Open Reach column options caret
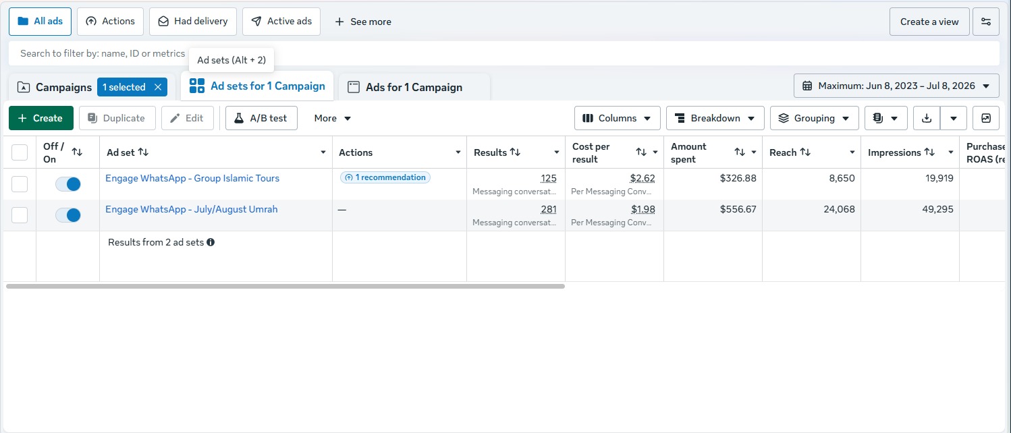This screenshot has height=433, width=1011. pos(852,152)
